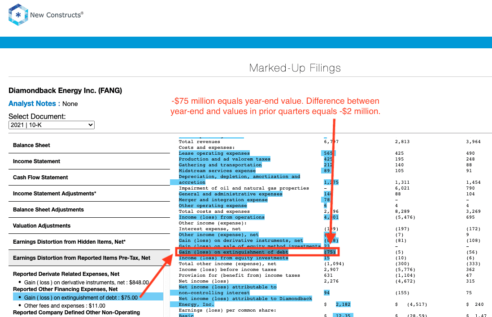Click highlighted Midstream services expense label
Image resolution: width=492 pixels, height=317 pixels.
coord(217,170)
